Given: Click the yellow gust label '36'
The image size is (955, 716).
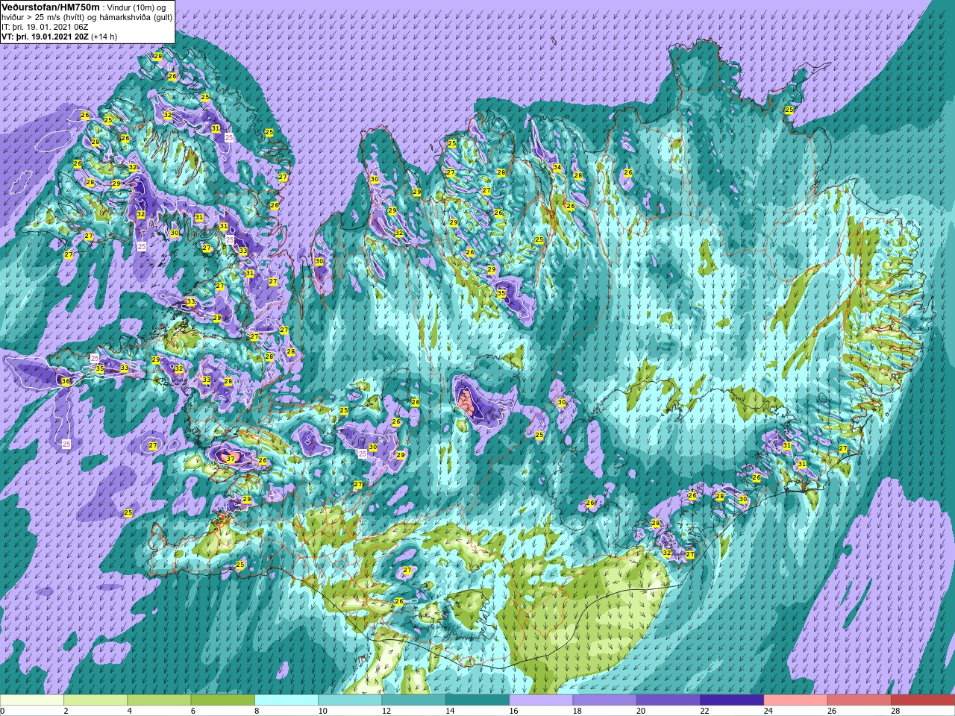Looking at the screenshot, I should click(x=66, y=381).
